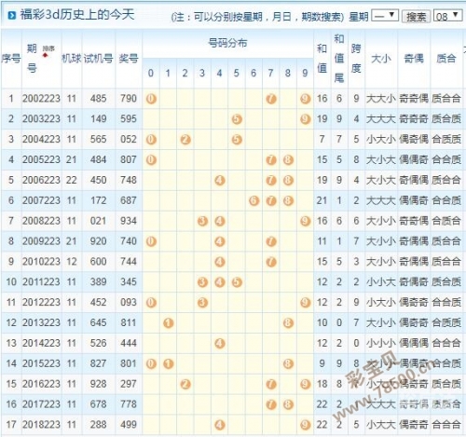466x437 pixels.
Task: Click 小小小 in row 2014223
Action: (x=381, y=343)
